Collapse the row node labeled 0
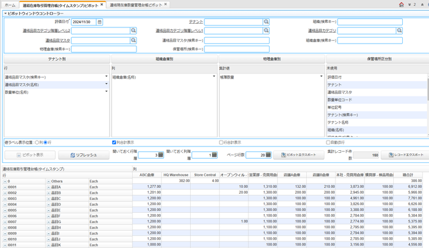 pyautogui.click(x=5, y=182)
